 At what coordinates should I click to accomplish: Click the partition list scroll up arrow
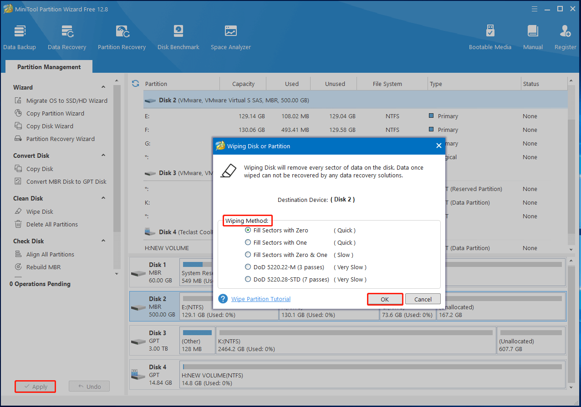pos(571,81)
